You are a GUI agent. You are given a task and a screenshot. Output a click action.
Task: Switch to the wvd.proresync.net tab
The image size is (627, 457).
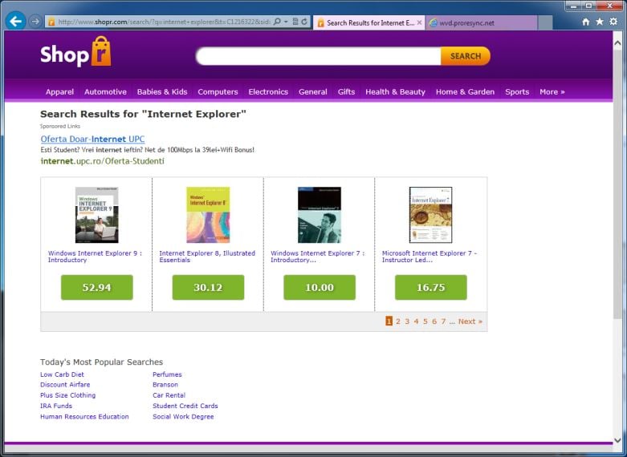click(482, 22)
